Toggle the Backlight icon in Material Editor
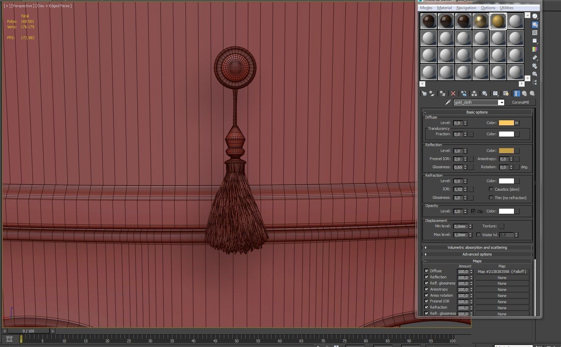The height and width of the screenshot is (347, 561). (x=535, y=24)
